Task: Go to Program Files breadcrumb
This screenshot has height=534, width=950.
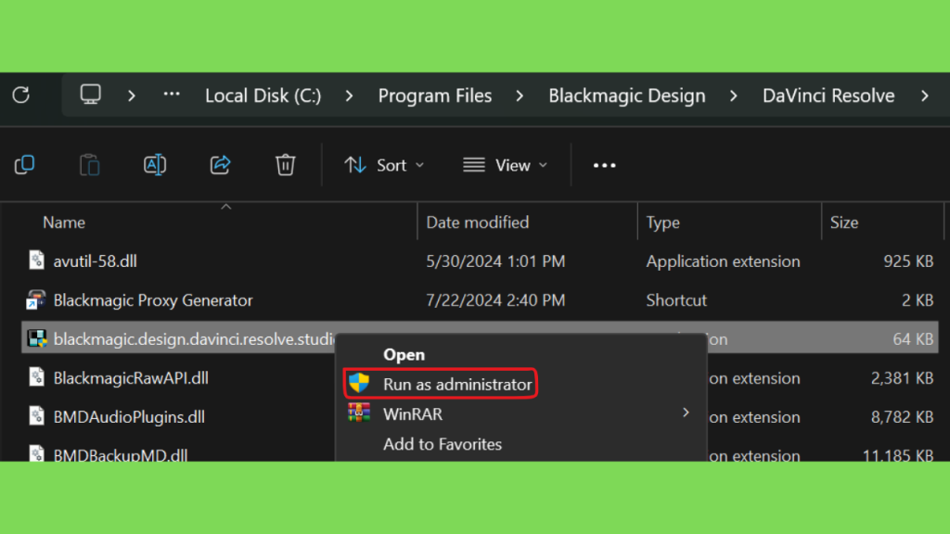Action: tap(435, 95)
